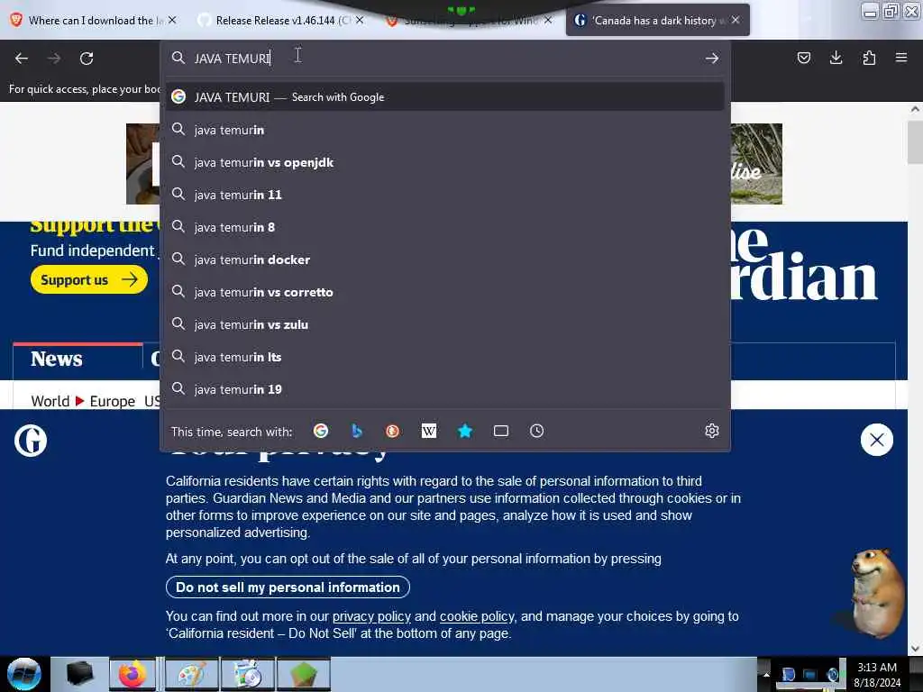Choose 'java temurin lts' suggestion
Viewport: 923px width, 692px height.
[444, 357]
